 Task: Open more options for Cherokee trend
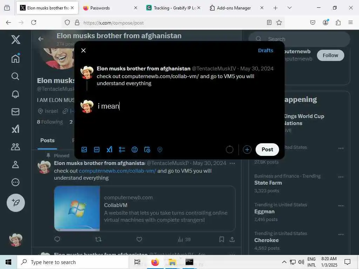341,234
